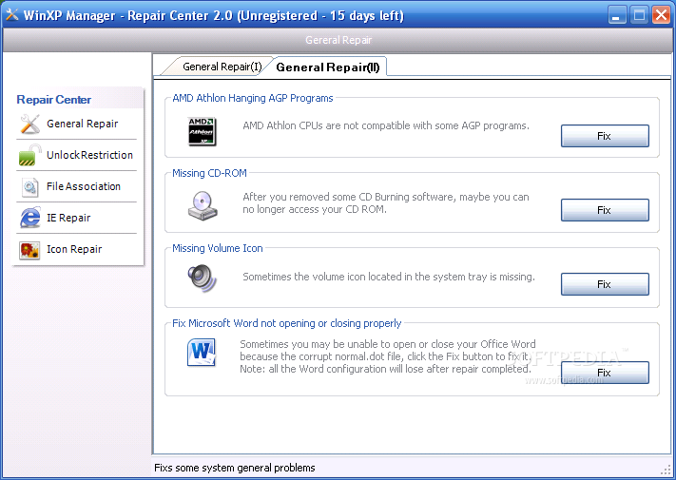This screenshot has width=676, height=480.
Task: Select IE Repair from Repair Center
Action: [76, 218]
